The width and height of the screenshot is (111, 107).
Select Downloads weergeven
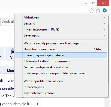(61, 49)
